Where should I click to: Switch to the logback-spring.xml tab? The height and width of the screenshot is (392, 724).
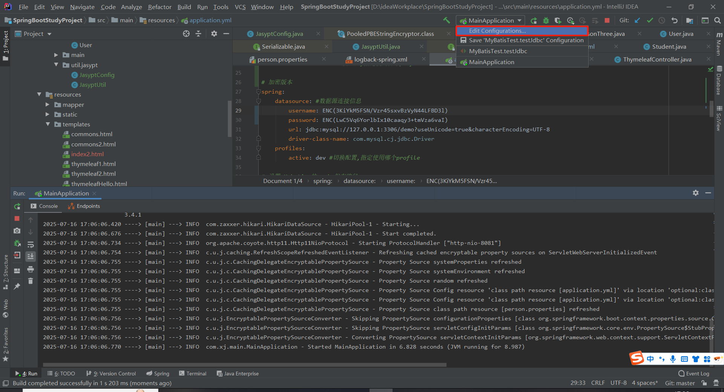pos(381,60)
